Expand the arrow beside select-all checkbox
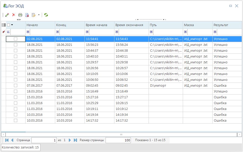Screen dimensions: 243x152 coord(12,25)
